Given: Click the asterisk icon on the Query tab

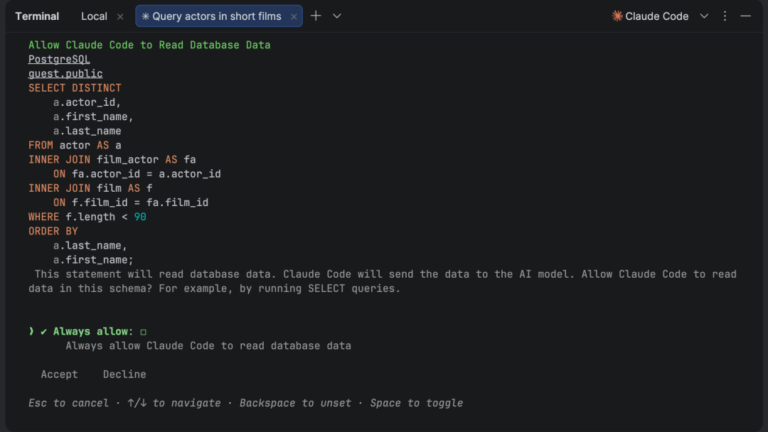Looking at the screenshot, I should coord(146,16).
